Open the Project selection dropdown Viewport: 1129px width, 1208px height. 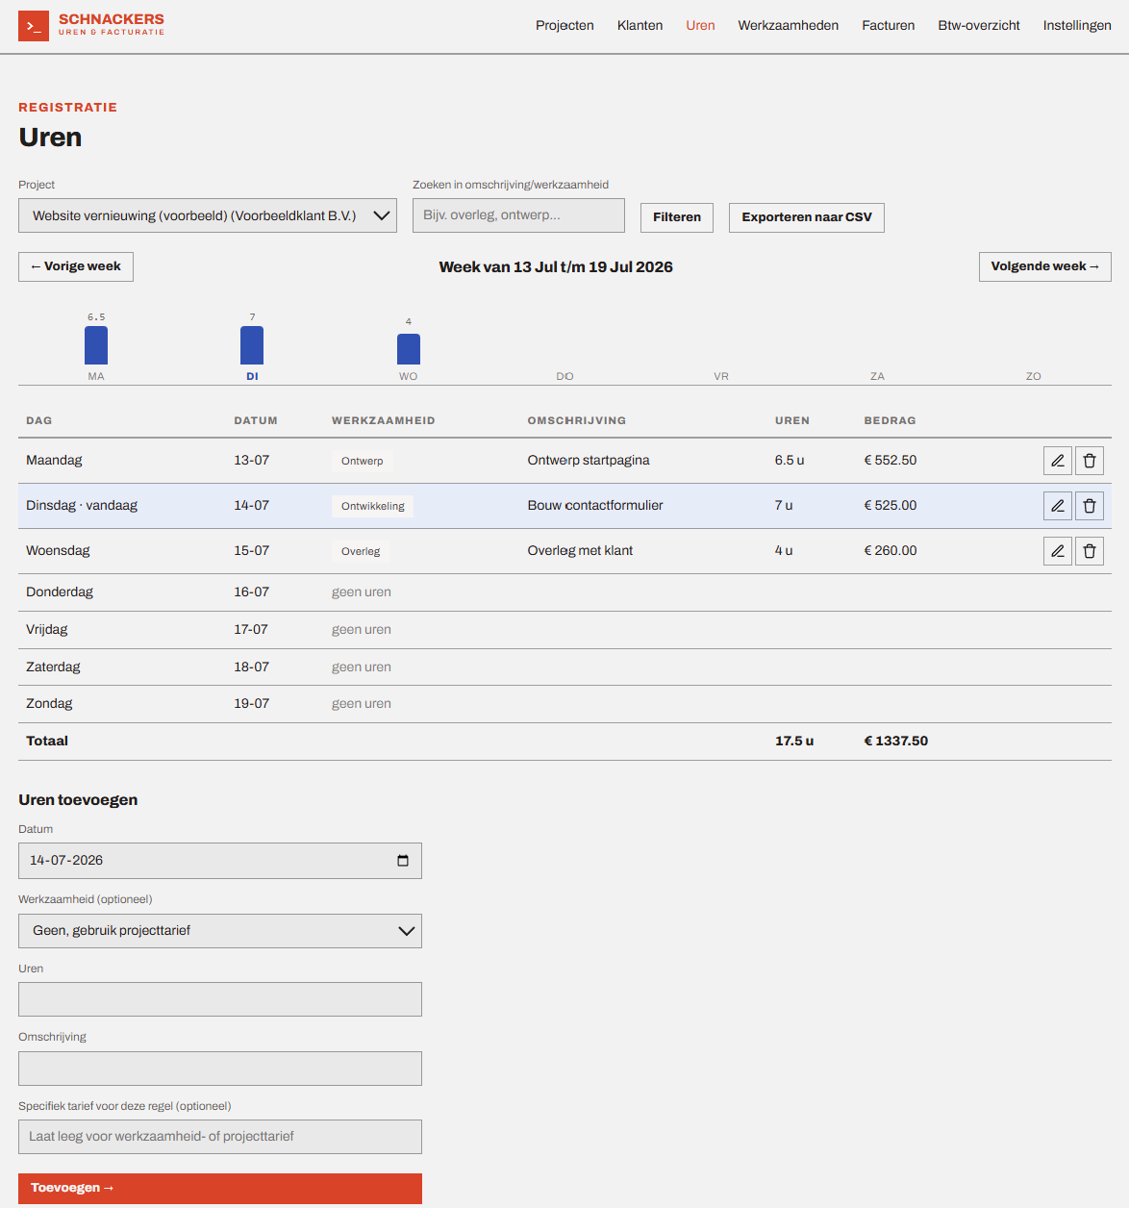pyautogui.click(x=208, y=215)
